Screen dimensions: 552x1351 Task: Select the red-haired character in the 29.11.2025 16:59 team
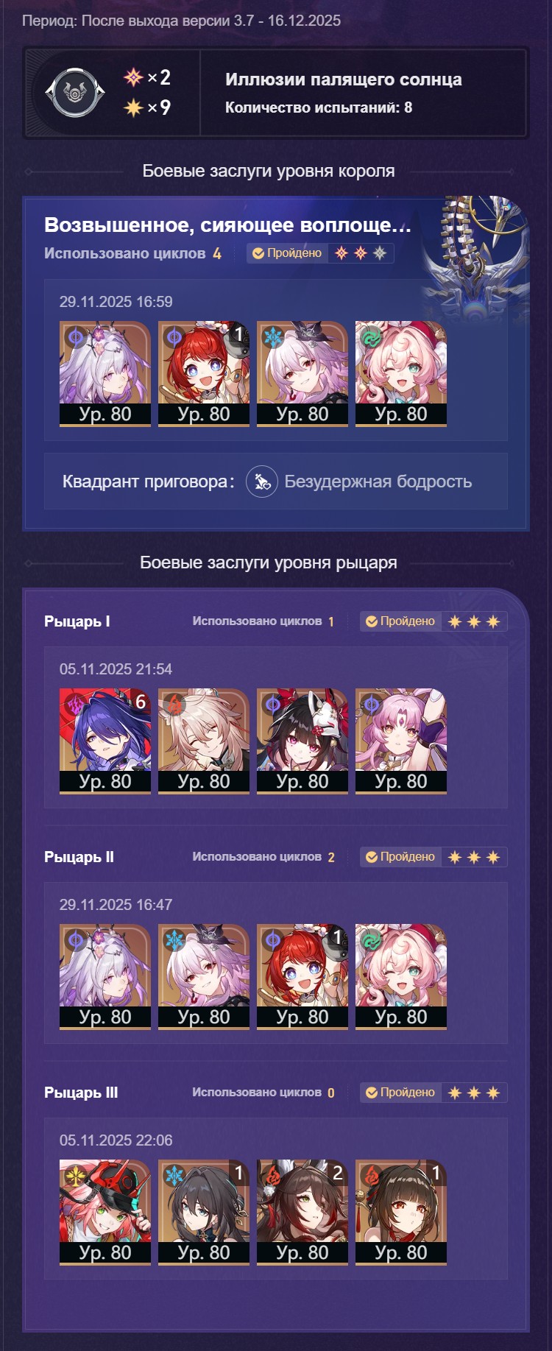(x=204, y=373)
